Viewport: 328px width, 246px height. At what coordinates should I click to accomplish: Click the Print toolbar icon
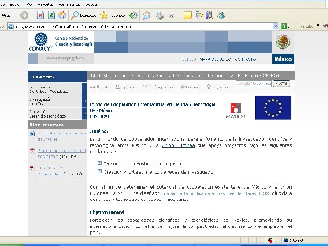[x=160, y=15]
